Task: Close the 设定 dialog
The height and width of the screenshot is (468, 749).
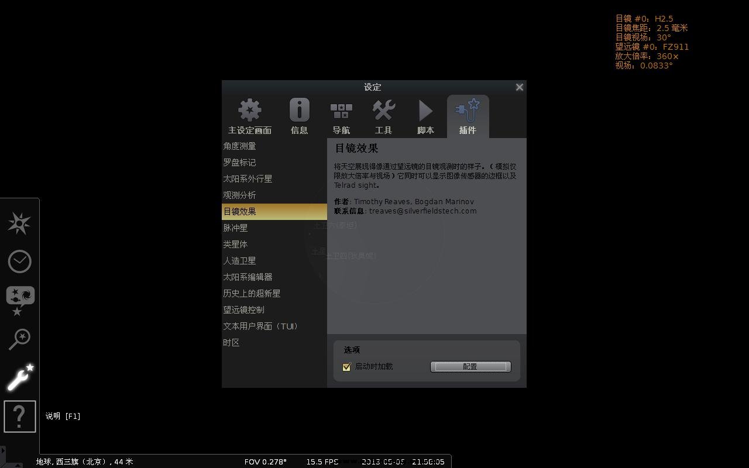Action: coord(519,87)
